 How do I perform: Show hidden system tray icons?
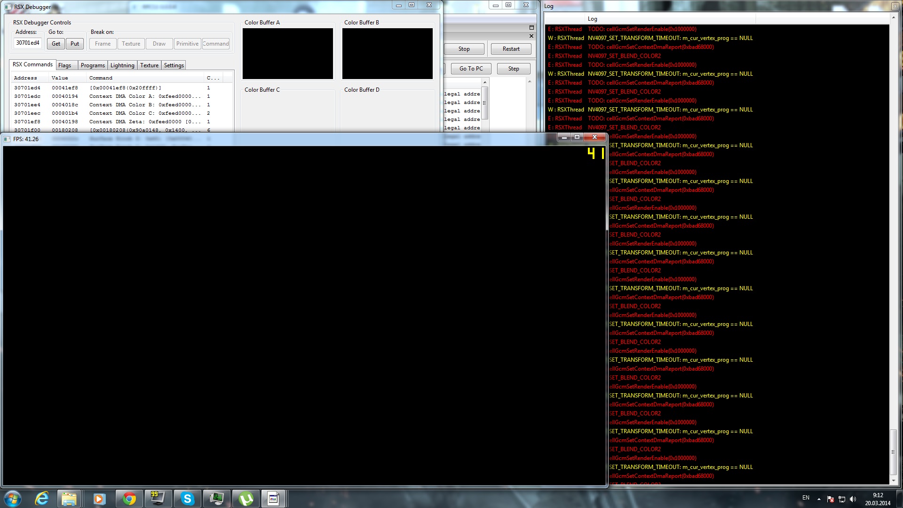coord(819,499)
